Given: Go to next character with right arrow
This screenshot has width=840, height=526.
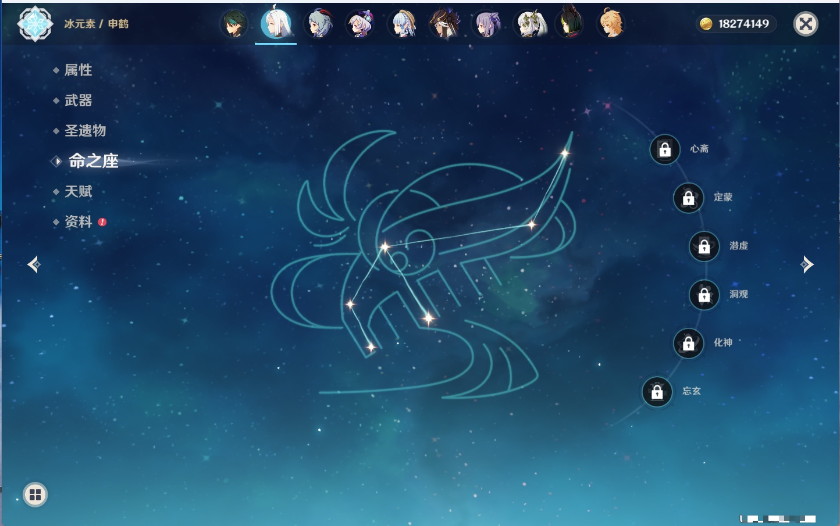Looking at the screenshot, I should [x=807, y=264].
